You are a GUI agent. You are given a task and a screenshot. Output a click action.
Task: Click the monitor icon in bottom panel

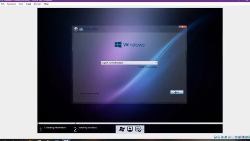pyautogui.click(x=130, y=129)
